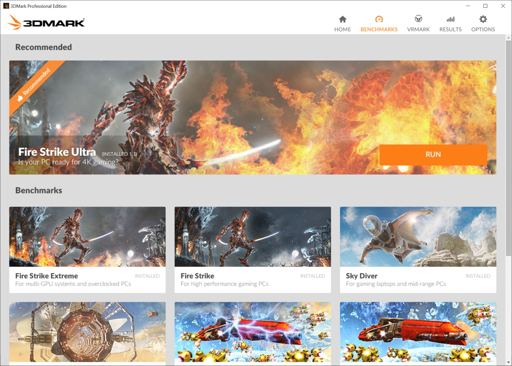Click the VRMark headset icon
Image resolution: width=512 pixels, height=366 pixels.
418,19
